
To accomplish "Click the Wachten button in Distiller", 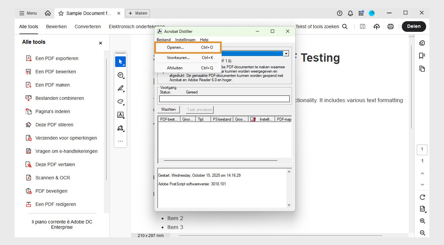I will [x=169, y=109].
